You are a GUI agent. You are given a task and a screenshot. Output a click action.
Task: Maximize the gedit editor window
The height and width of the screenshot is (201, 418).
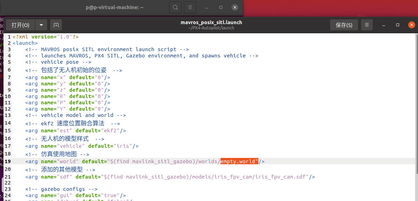[397, 25]
